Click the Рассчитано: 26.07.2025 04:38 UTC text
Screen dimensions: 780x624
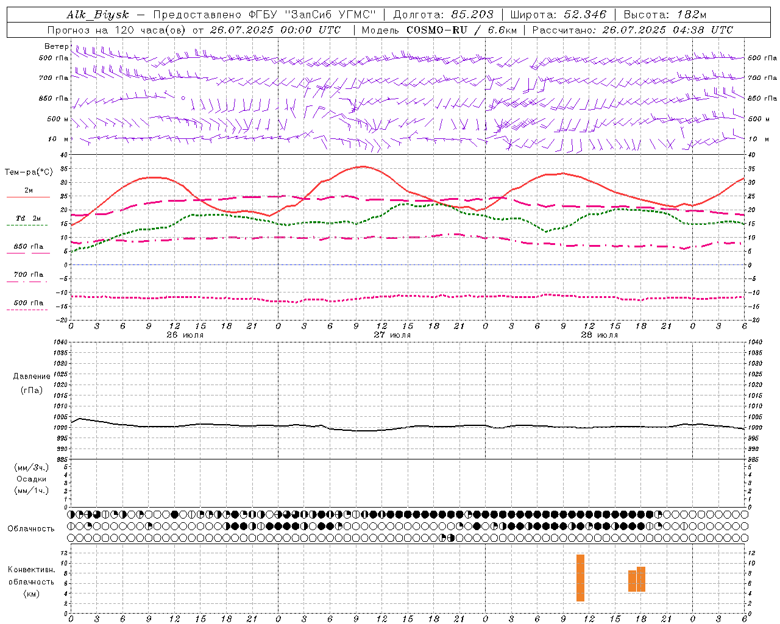[x=633, y=30]
